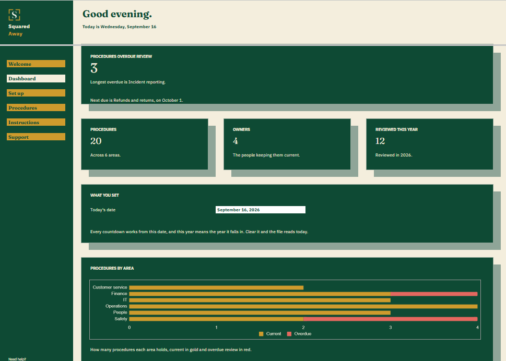This screenshot has height=361, width=506.
Task: Click the Squared Away logo icon
Action: coord(14,15)
